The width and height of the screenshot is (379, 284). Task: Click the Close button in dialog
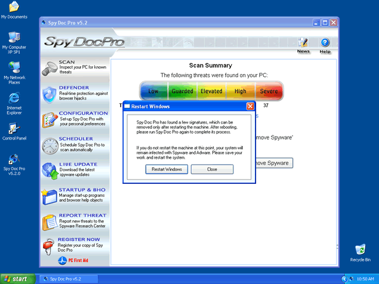point(212,169)
